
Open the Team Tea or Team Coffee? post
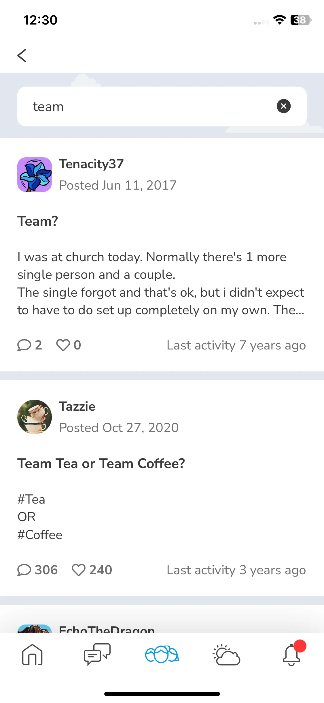click(101, 463)
